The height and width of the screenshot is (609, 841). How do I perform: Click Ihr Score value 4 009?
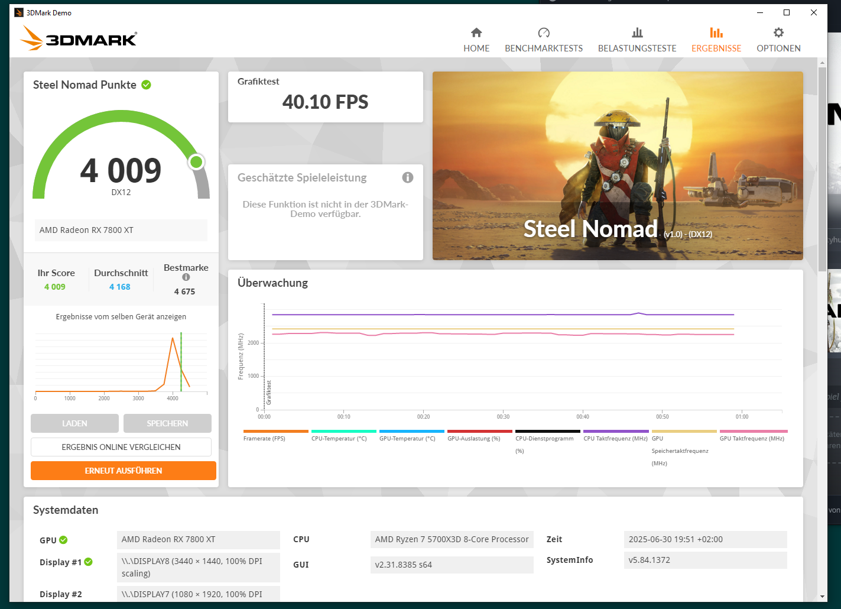pos(55,287)
